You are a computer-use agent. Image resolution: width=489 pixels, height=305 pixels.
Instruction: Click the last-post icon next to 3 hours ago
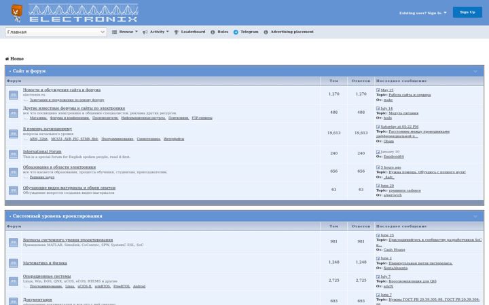pos(378,167)
